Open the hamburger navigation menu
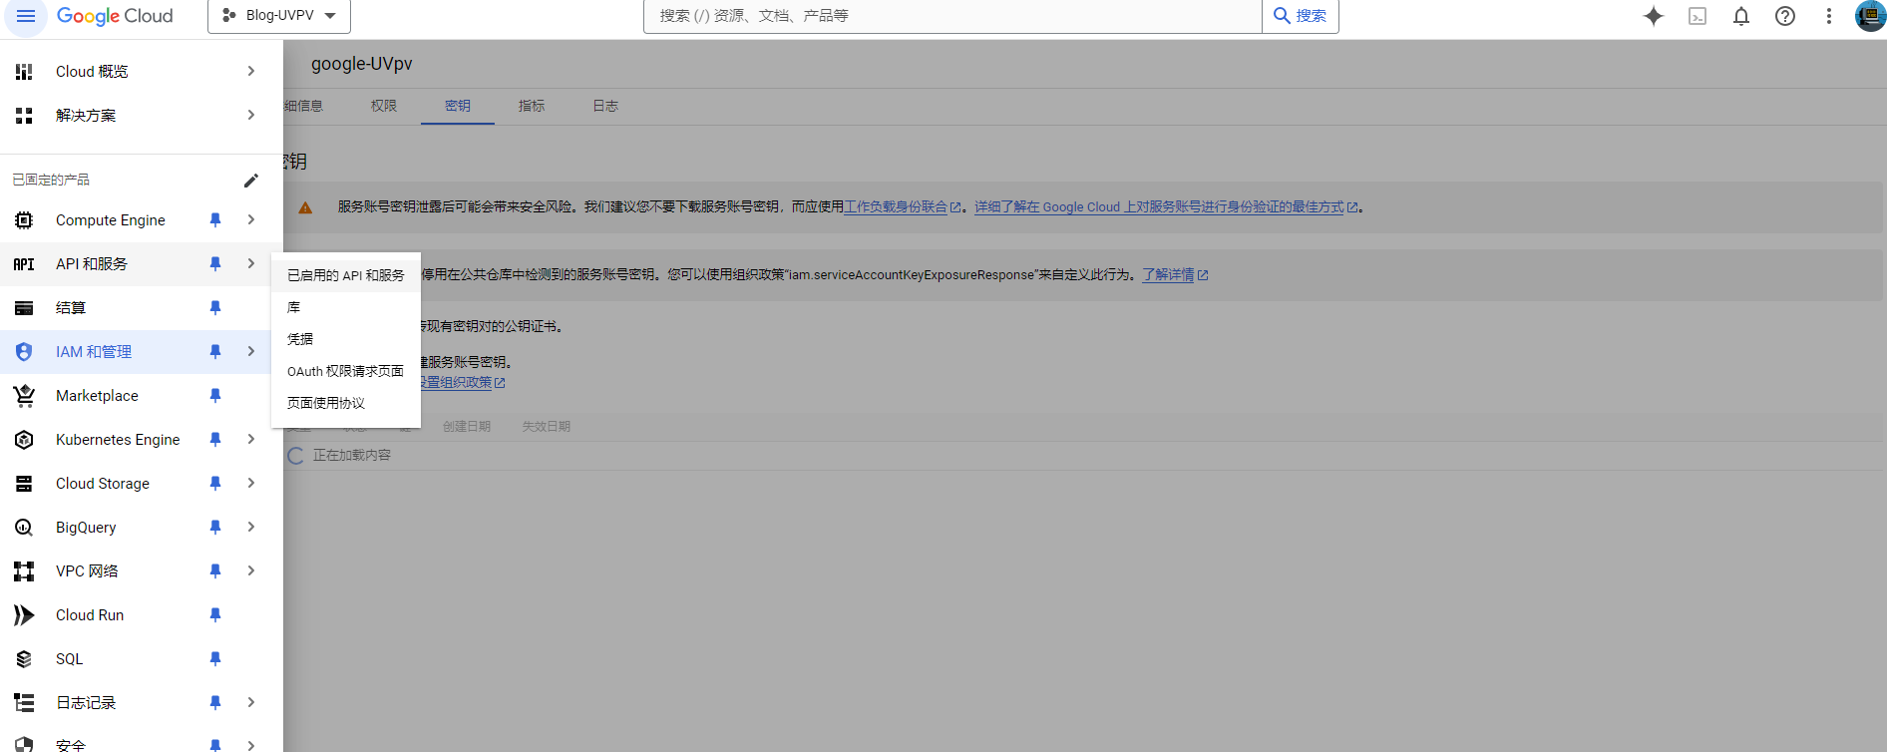Viewport: 1887px width, 752px height. (26, 16)
